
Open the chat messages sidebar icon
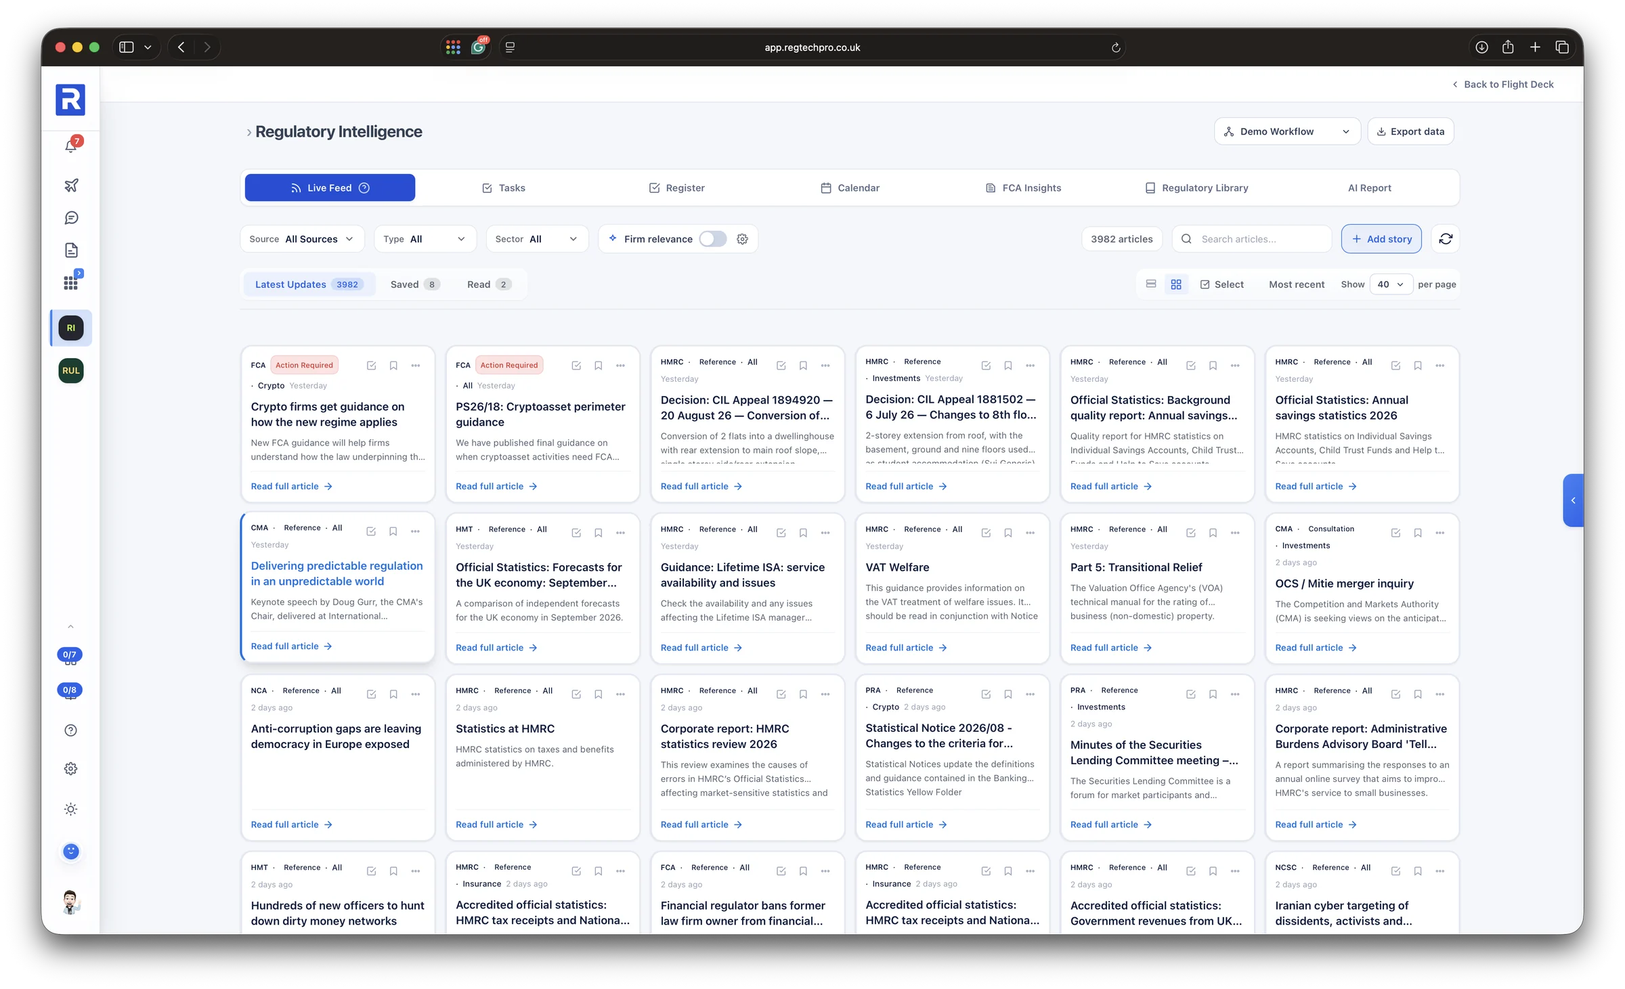click(x=71, y=217)
